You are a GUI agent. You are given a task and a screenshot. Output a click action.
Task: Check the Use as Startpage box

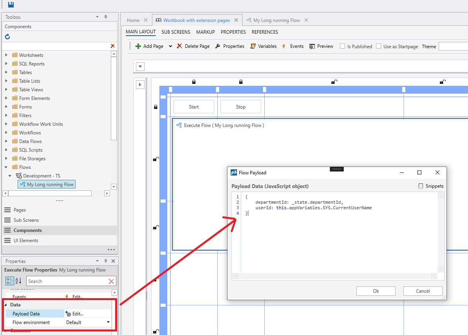tap(379, 46)
